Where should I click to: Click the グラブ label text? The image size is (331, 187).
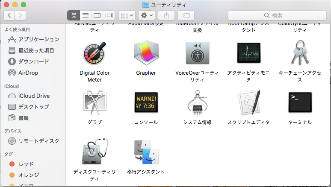95,123
